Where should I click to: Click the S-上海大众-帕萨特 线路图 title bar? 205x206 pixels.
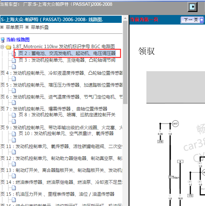61,19
